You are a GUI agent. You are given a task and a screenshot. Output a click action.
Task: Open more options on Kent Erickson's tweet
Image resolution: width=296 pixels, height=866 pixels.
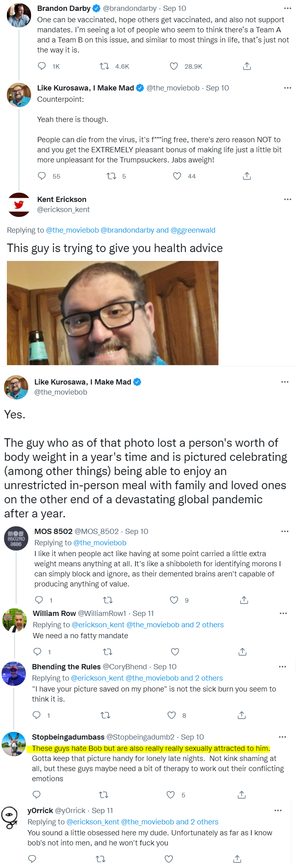(x=288, y=199)
